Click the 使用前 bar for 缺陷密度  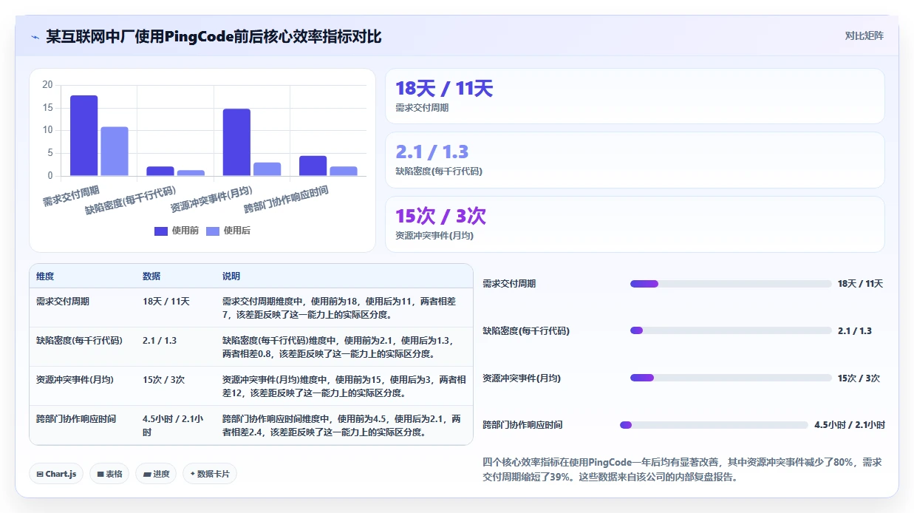160,171
